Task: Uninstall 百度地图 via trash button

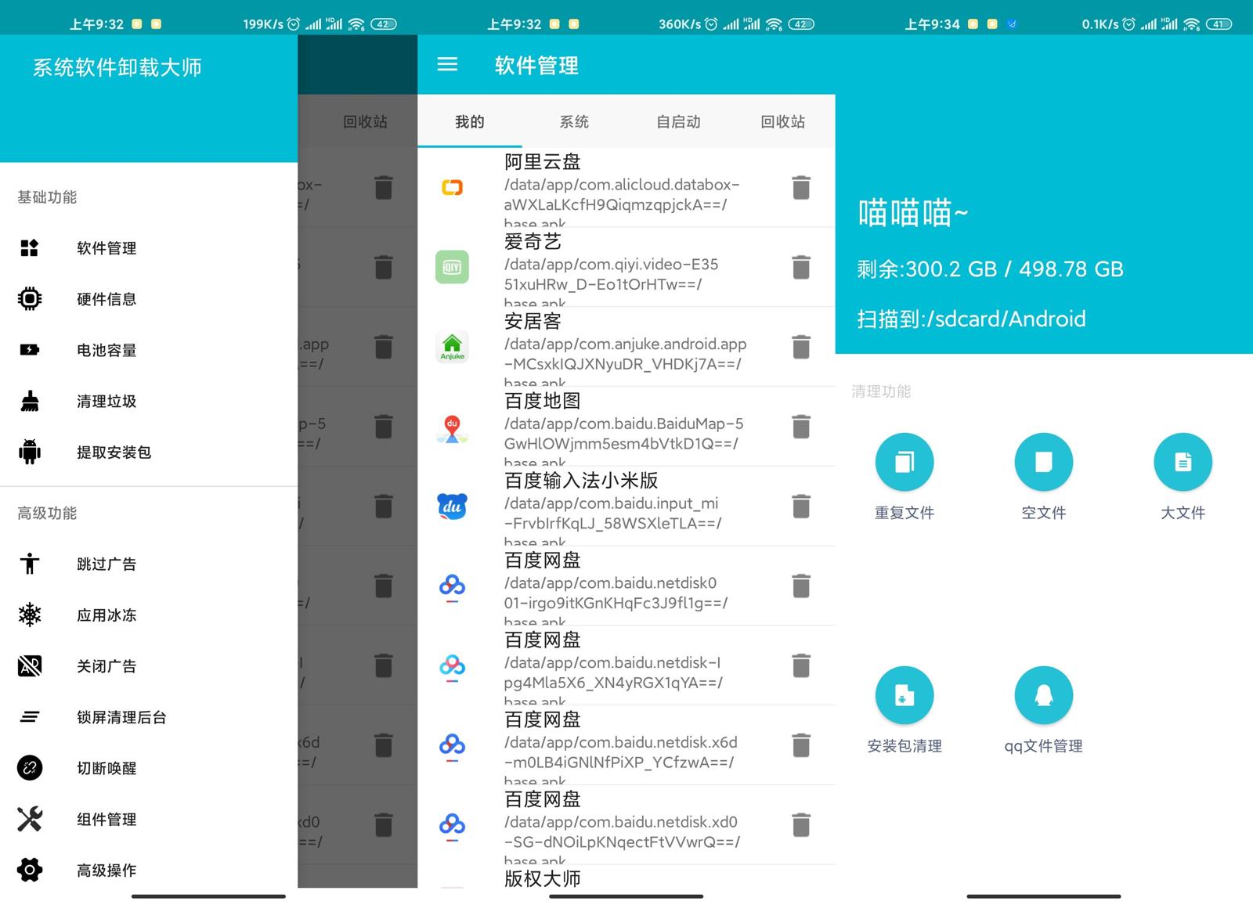Action: [800, 427]
